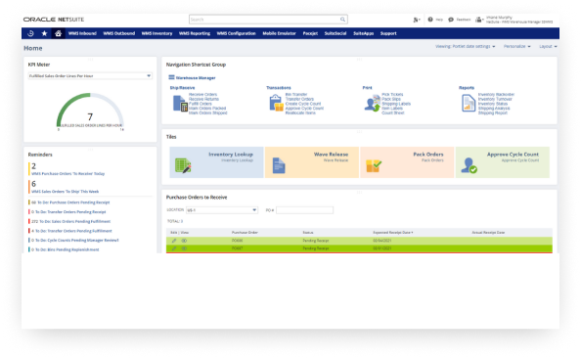
Task: Open the WMS Inbound menu
Action: pyautogui.click(x=82, y=33)
